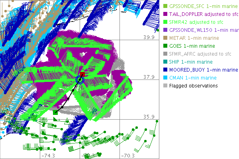
Task: Click the MOORED_BUOY dark blue legend swatch
Action: 166,70
